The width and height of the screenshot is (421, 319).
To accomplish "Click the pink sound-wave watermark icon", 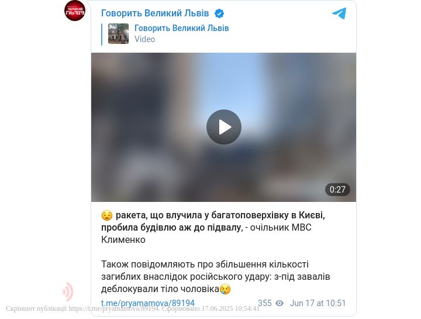I will pyautogui.click(x=68, y=291).
